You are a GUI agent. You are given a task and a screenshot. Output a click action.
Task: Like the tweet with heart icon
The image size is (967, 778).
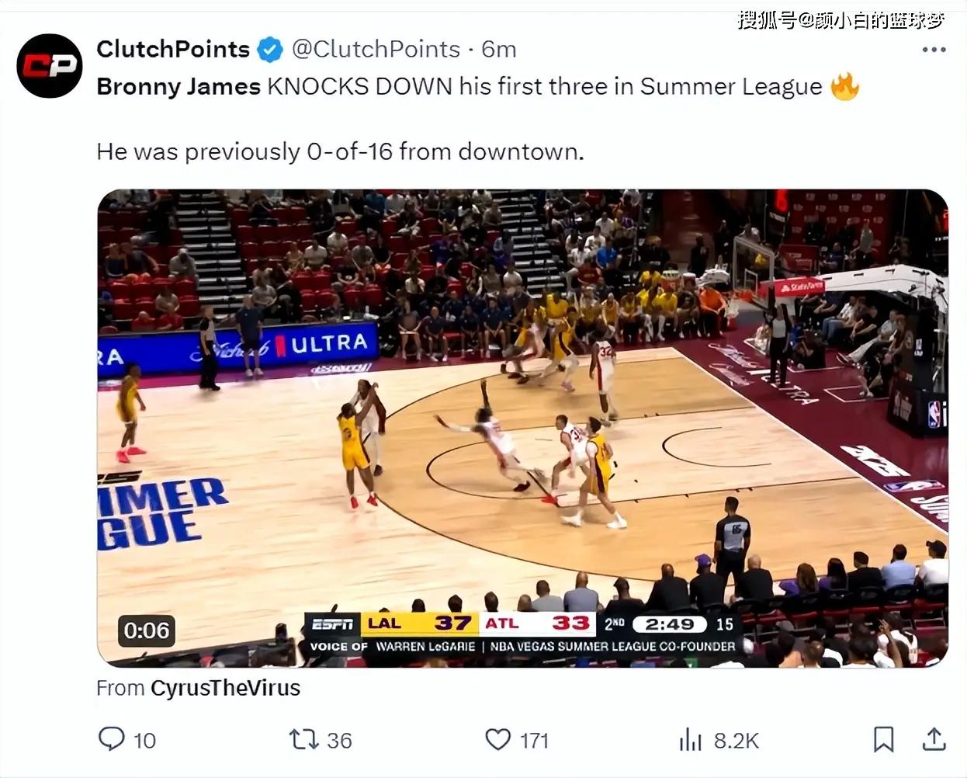point(497,739)
